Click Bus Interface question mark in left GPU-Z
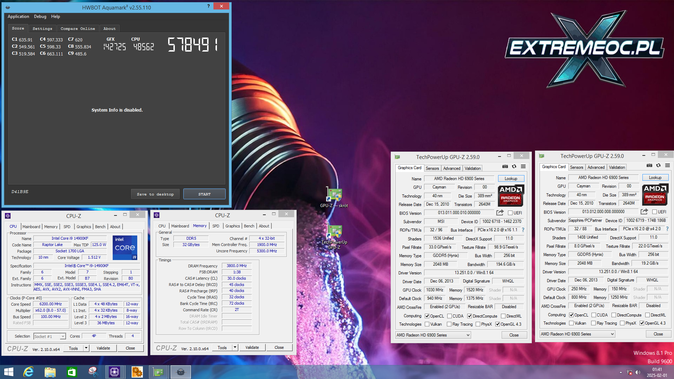Screen dimensions: 674x379 523,230
